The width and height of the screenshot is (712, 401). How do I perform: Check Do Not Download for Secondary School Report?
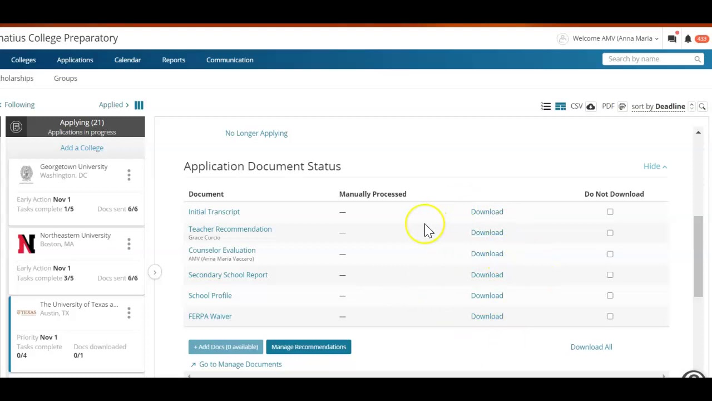tap(610, 275)
